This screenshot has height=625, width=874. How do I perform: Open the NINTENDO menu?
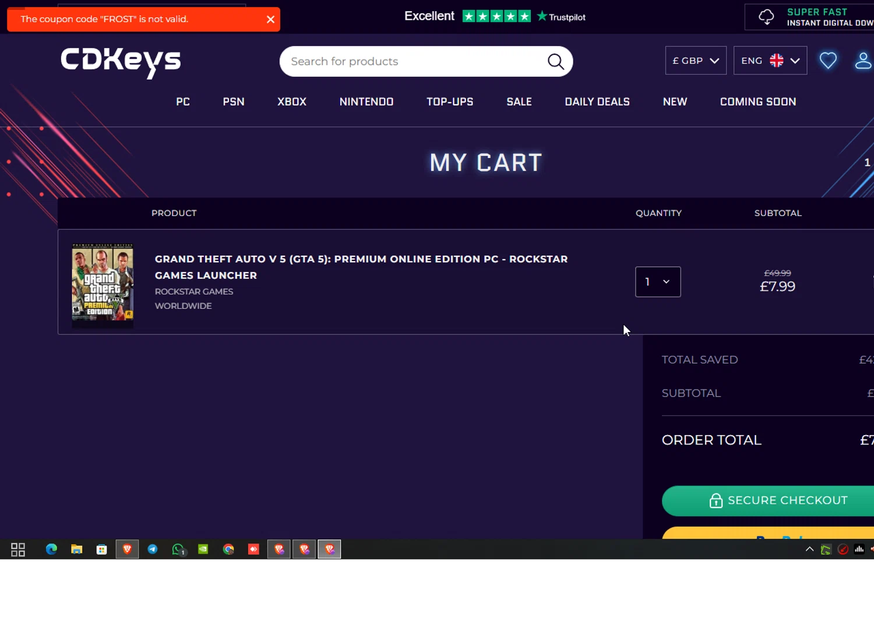(366, 101)
